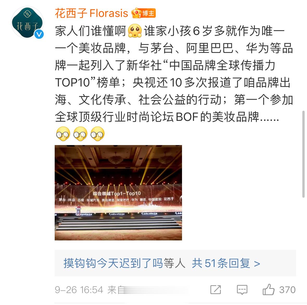Click the 9-26 16:54 timestamp
The image size is (307, 305).
(79, 290)
